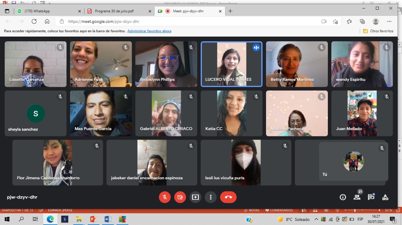Click Max Puente Garcia name label
Screen dimensions: 402x225
(93, 129)
